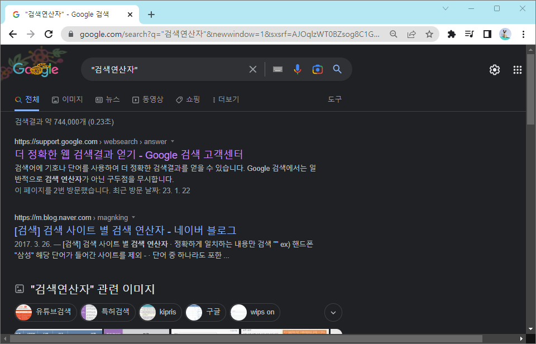Select the kipris image chip
Viewport: 536px width, 344px height.
coord(160,312)
